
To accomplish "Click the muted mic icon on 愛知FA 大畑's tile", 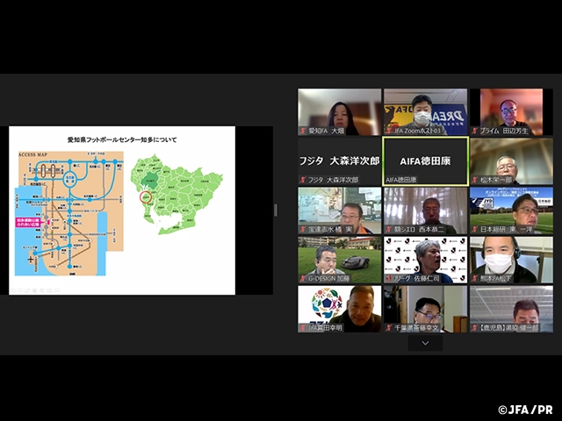I will coord(302,131).
